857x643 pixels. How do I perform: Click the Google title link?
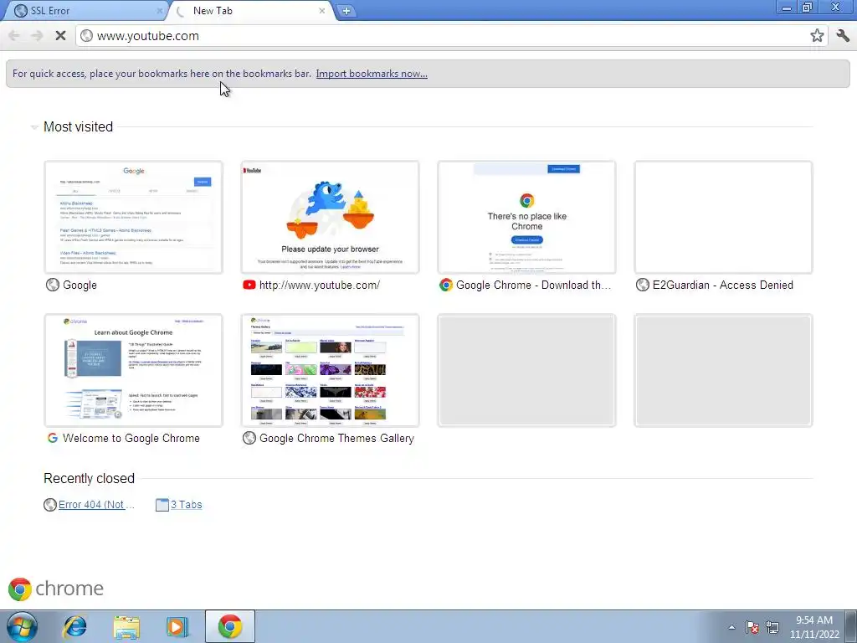[80, 285]
